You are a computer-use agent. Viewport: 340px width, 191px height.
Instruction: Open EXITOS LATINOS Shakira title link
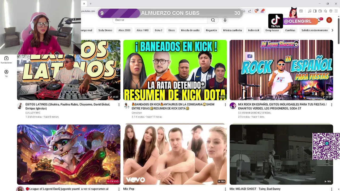(x=68, y=106)
